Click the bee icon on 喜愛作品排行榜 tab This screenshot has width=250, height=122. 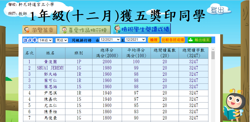coord(64,30)
